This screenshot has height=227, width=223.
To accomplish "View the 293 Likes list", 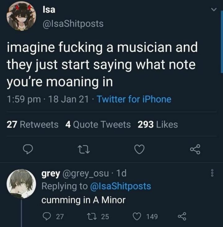I will click(157, 125).
